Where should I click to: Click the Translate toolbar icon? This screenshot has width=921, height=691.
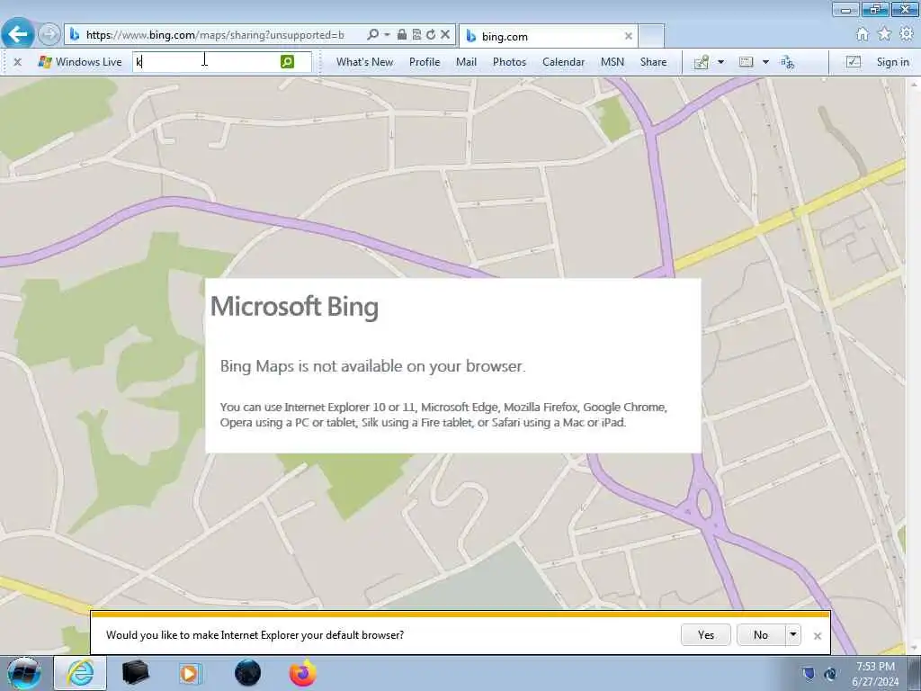[788, 62]
